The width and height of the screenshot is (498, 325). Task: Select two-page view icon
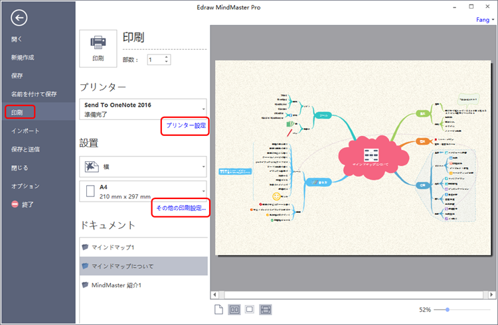[234, 309]
